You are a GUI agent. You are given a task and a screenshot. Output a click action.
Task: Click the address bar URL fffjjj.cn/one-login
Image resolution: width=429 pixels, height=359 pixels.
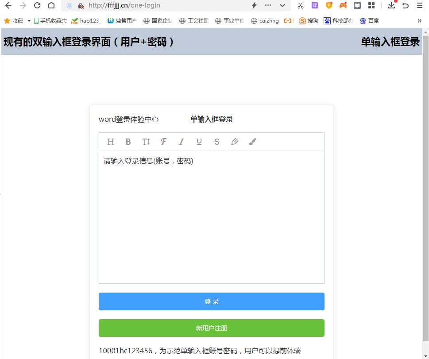pos(124,5)
